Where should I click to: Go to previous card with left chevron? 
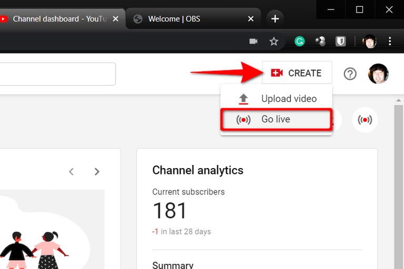point(72,171)
